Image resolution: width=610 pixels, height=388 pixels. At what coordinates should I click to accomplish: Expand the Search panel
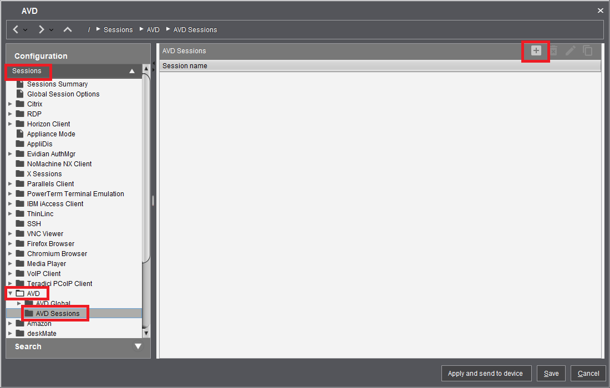click(138, 346)
